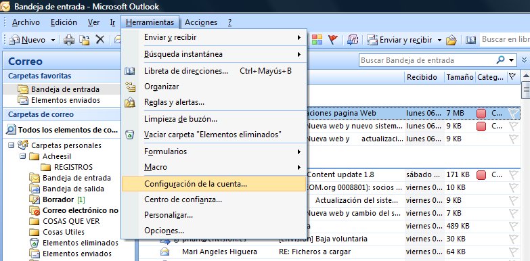
Task: Collapse the Carpetas personales tree node
Action: pyautogui.click(x=12, y=145)
